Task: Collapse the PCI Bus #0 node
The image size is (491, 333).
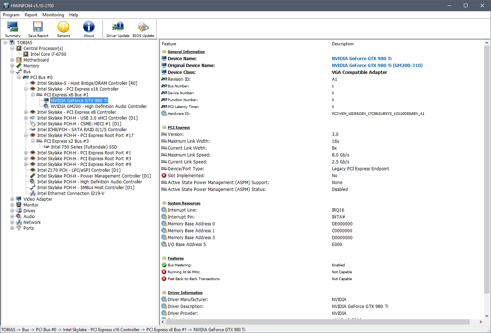Action: click(19, 78)
